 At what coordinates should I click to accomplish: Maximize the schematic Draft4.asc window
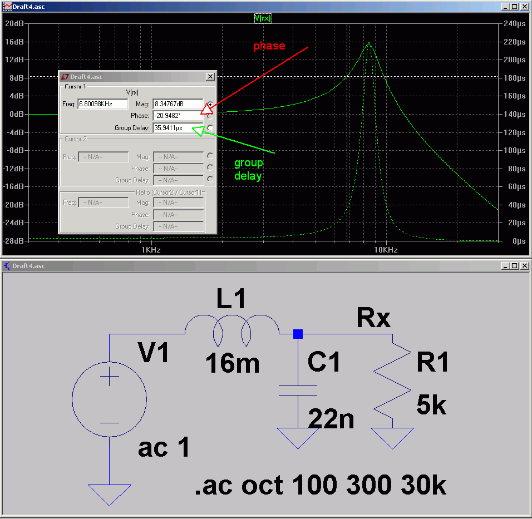[514, 266]
